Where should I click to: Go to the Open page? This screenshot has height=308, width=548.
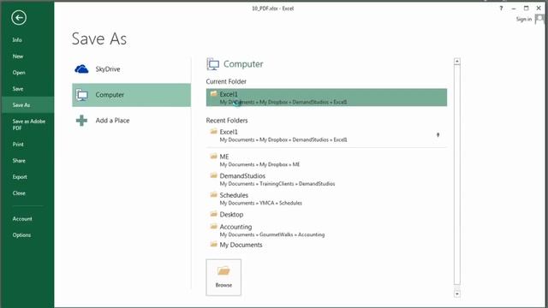(19, 73)
